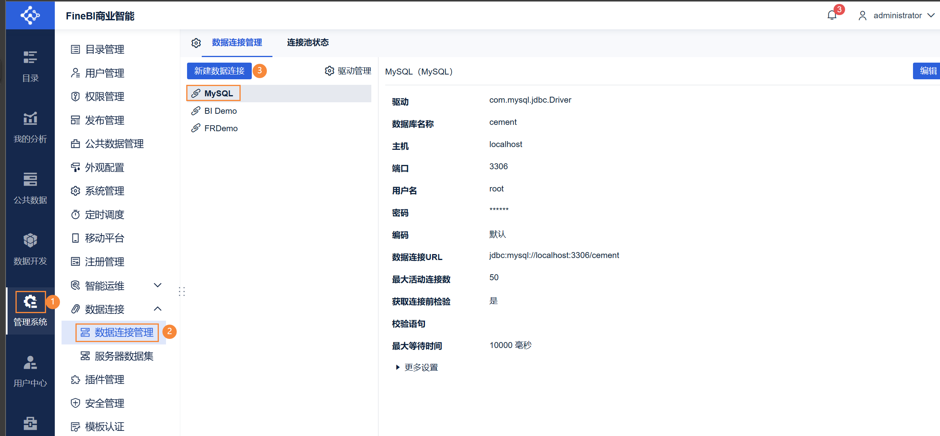This screenshot has width=940, height=436.
Task: Click the host value localhost
Action: tap(506, 144)
